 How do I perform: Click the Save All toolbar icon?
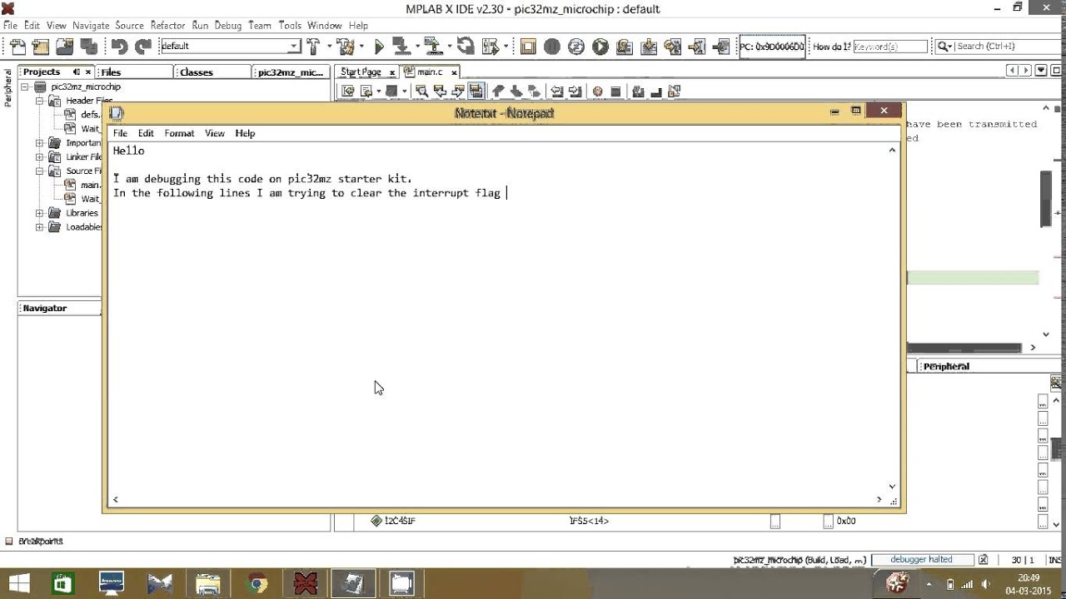88,47
